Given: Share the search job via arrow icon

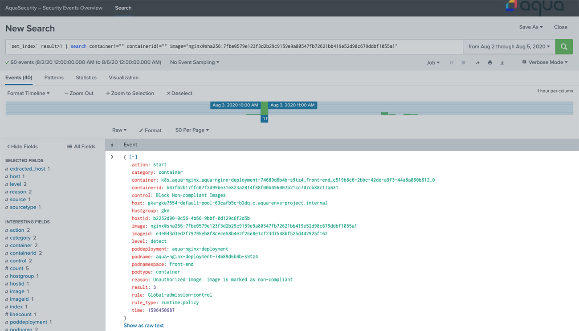Looking at the screenshot, I should coord(477,62).
